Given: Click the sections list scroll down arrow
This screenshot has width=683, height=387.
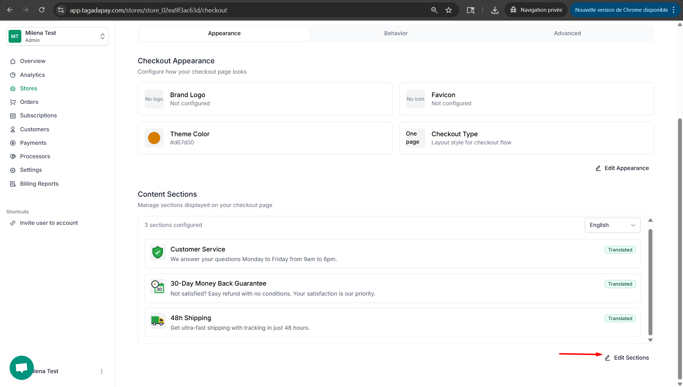Looking at the screenshot, I should [x=650, y=340].
